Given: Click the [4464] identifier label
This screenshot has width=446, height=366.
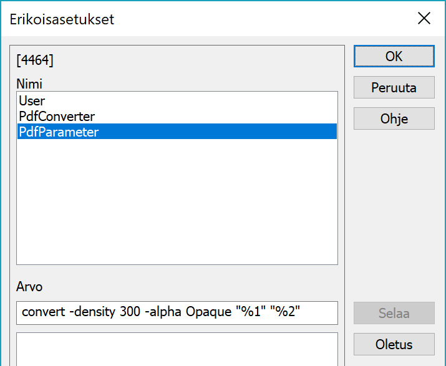Looking at the screenshot, I should click(x=36, y=61).
